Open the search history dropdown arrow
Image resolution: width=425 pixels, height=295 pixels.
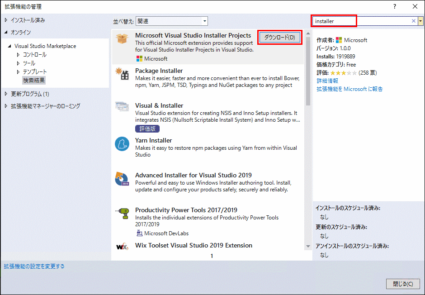point(420,21)
